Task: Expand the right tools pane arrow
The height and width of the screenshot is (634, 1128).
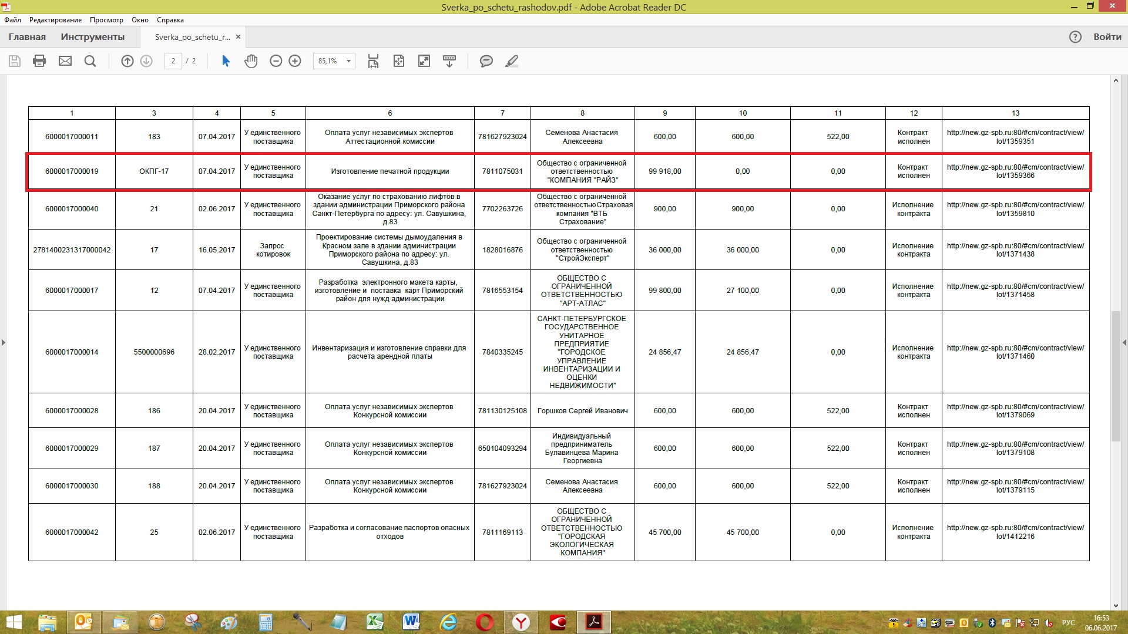Action: (x=1124, y=342)
